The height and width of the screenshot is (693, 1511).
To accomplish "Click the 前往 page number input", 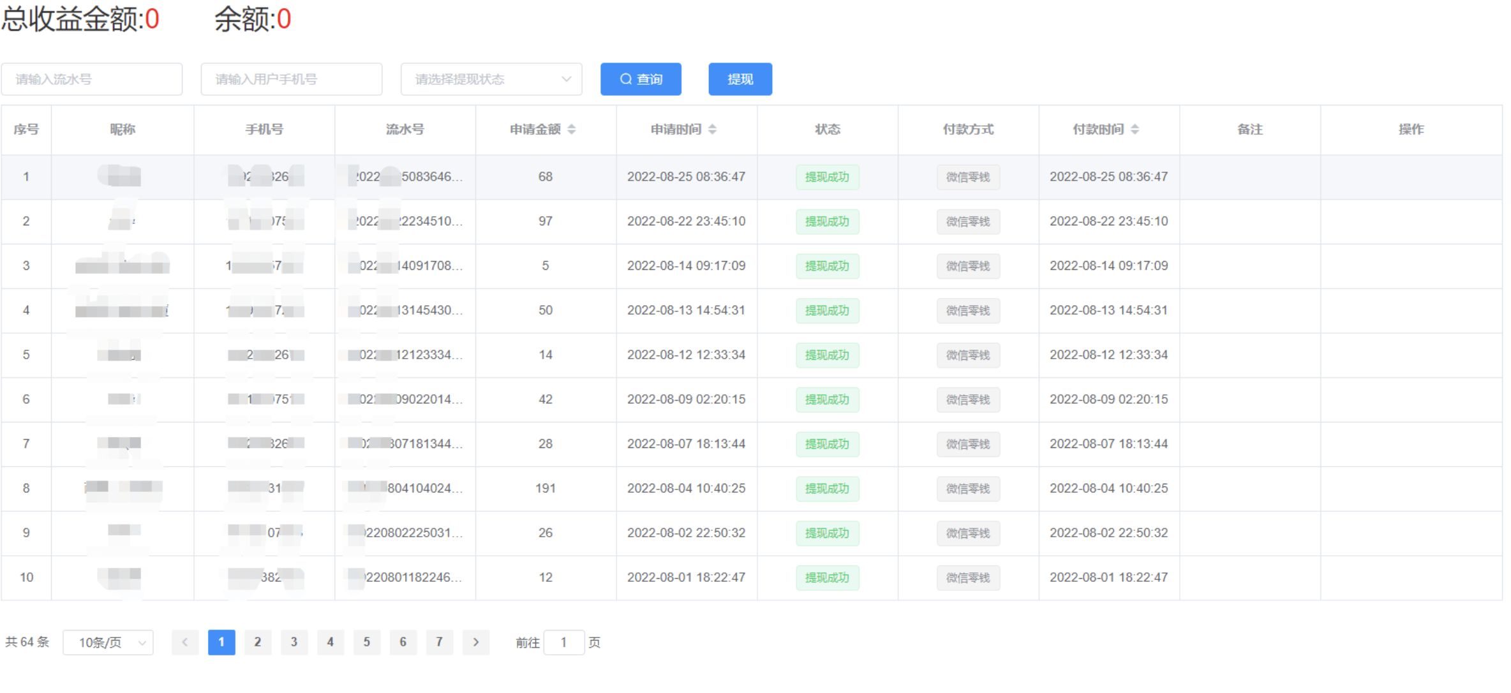I will point(564,642).
